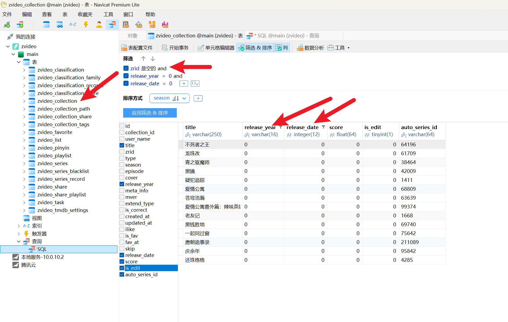
Task: Open the 收藏夹 menu
Action: [85, 15]
